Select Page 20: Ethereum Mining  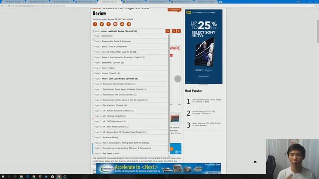[131, 137]
